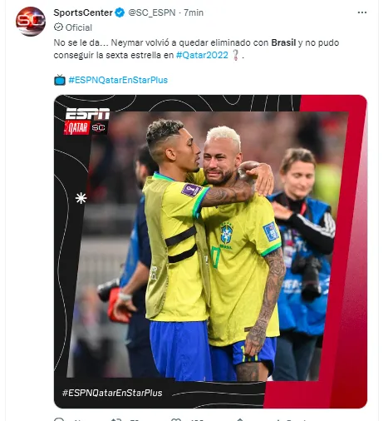Open the #Qatar2022 hashtag
Viewport: 388px width, 421px height.
[x=202, y=55]
